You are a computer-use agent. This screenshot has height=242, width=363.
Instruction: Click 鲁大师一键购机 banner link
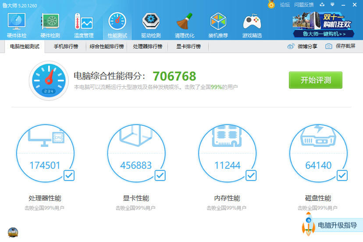click(x=324, y=34)
